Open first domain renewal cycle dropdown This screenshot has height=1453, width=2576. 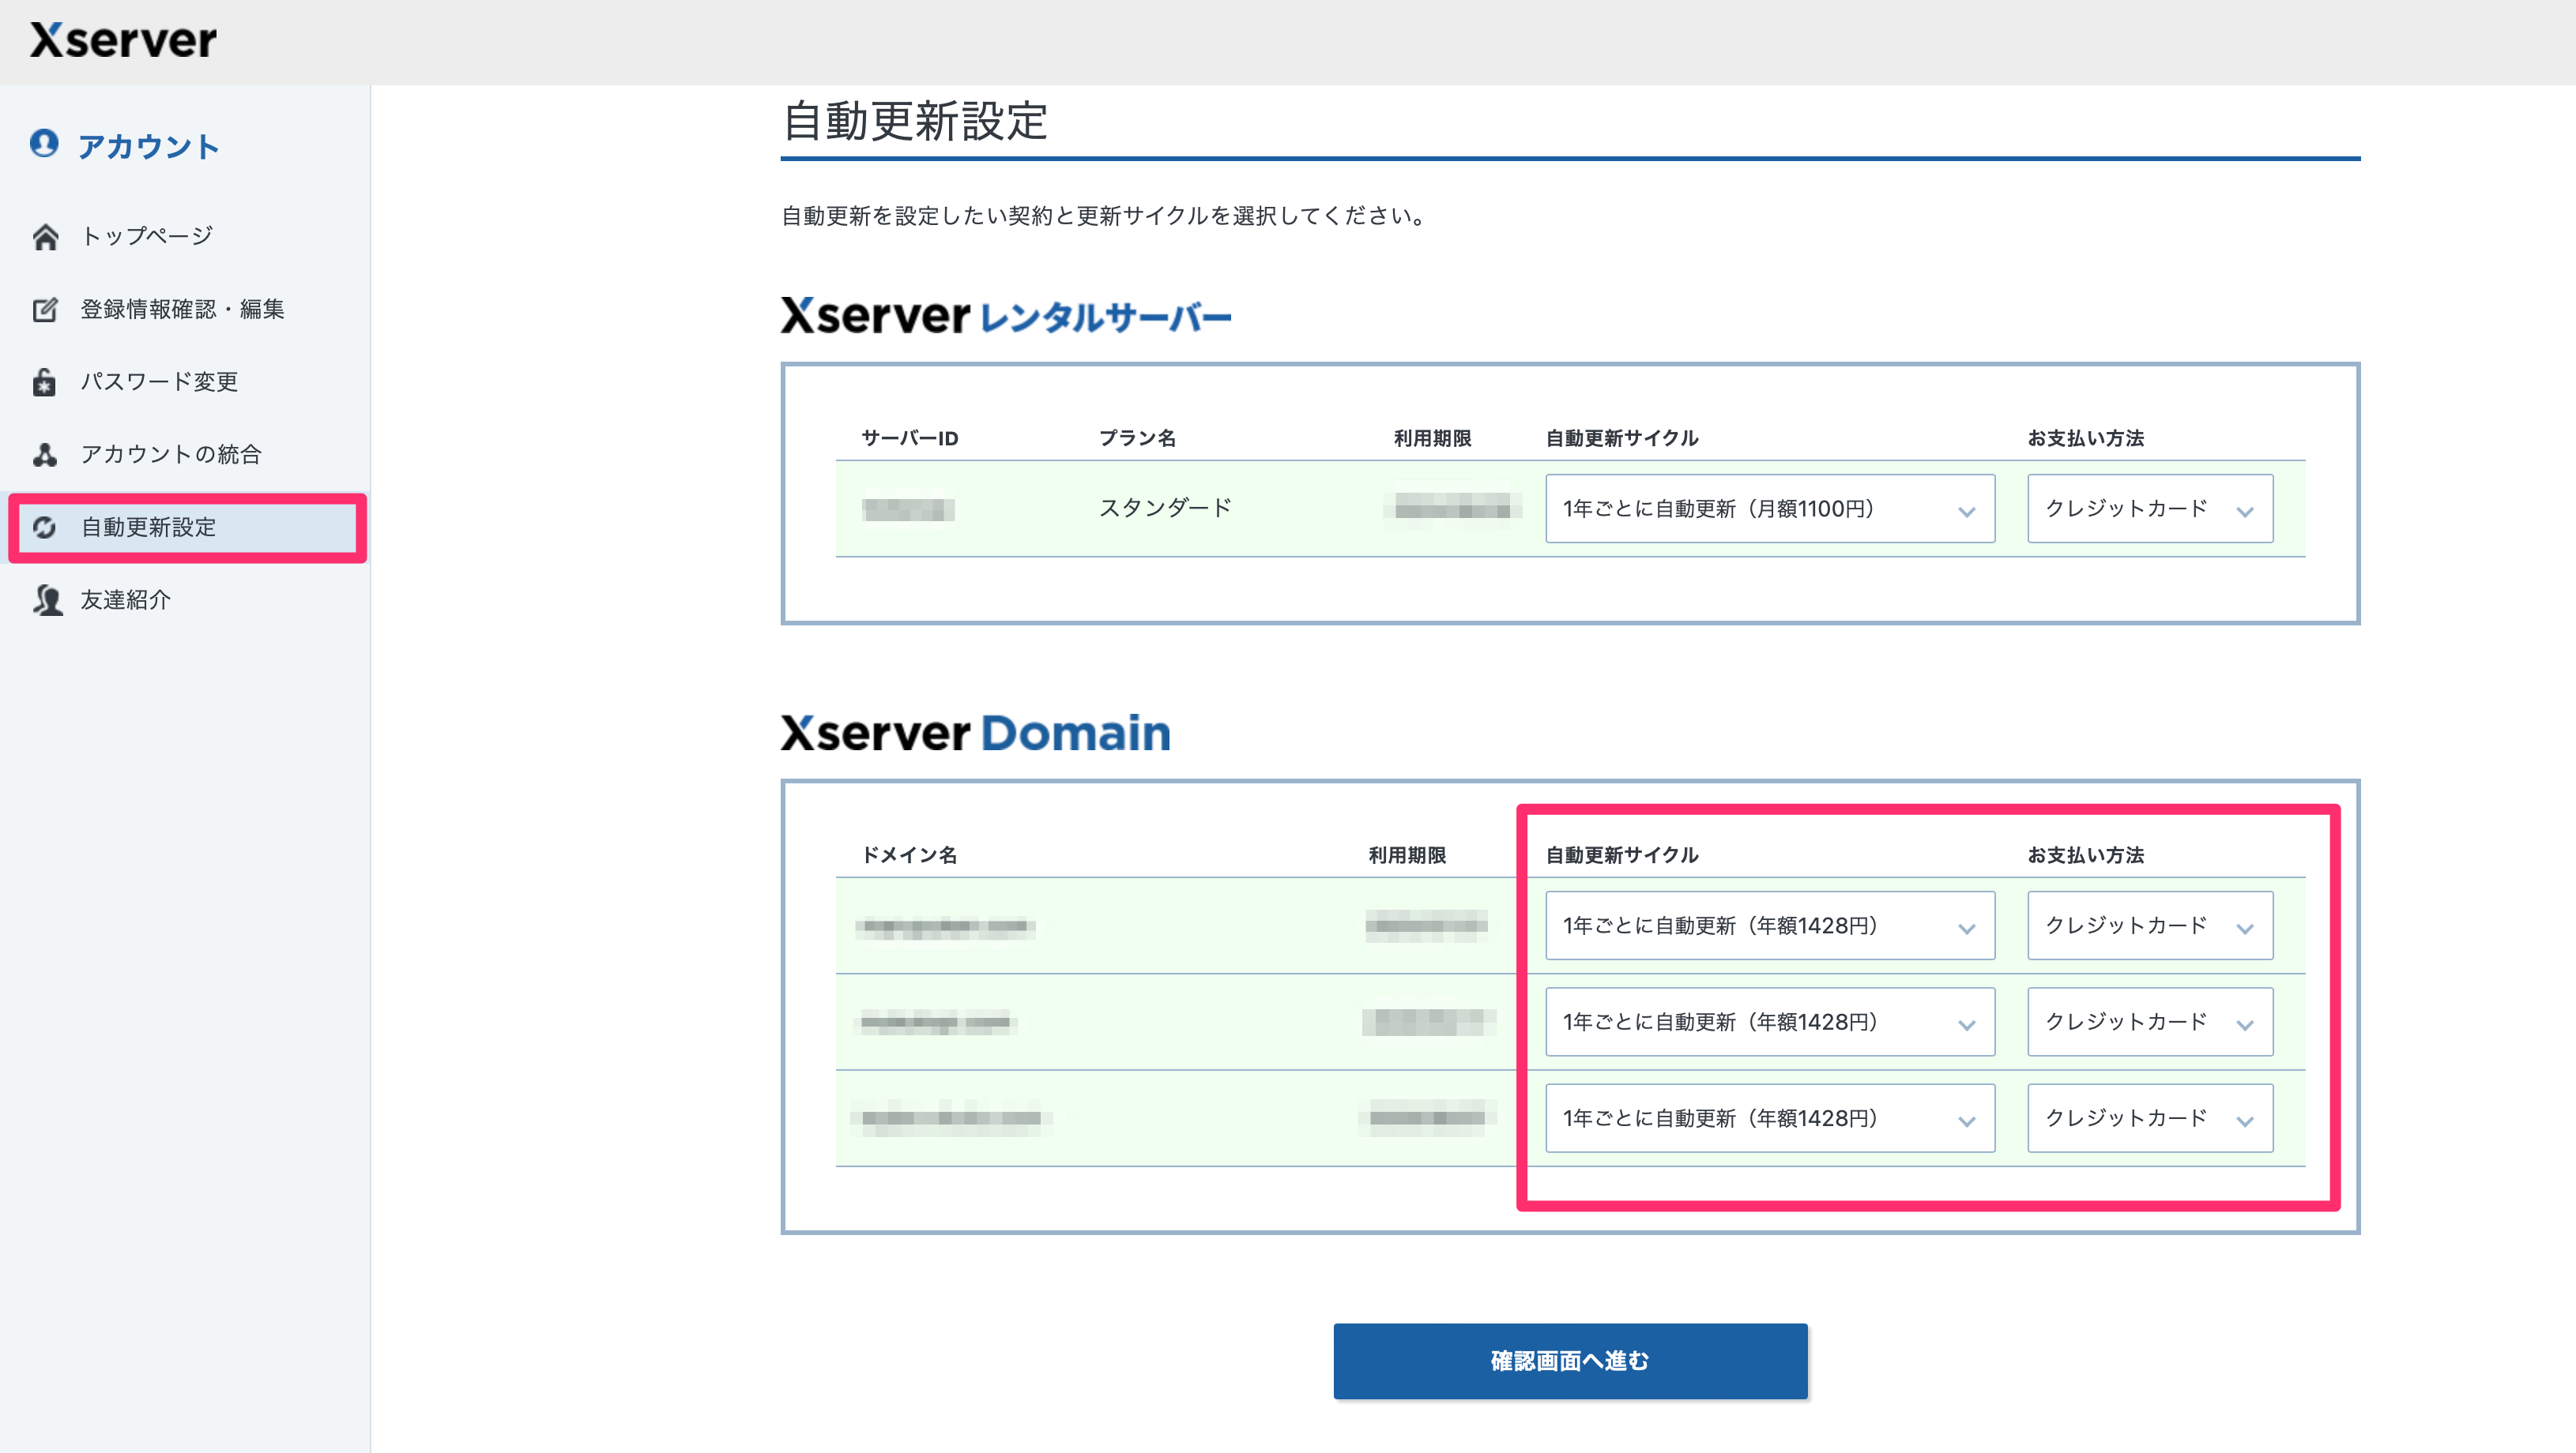point(1769,925)
